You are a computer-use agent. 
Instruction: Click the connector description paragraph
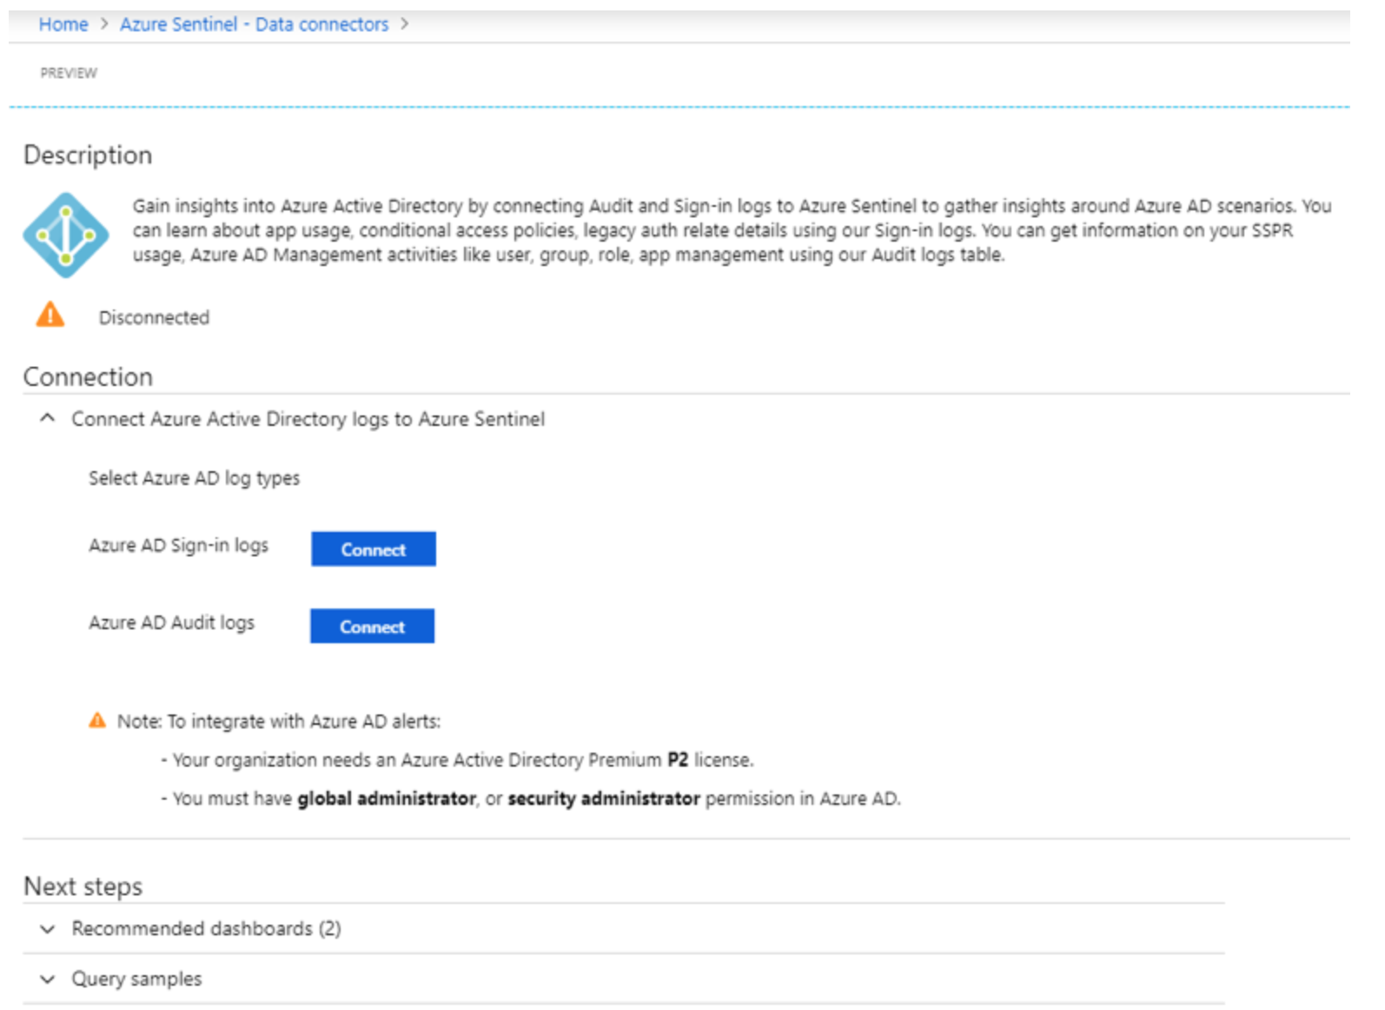(732, 230)
